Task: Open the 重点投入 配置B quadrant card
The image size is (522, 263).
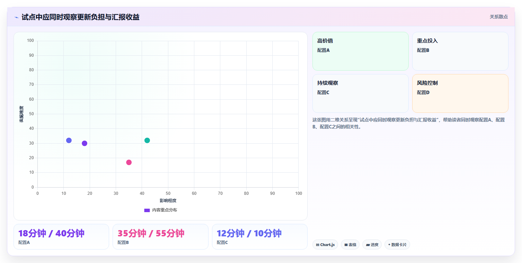Action: click(x=460, y=51)
